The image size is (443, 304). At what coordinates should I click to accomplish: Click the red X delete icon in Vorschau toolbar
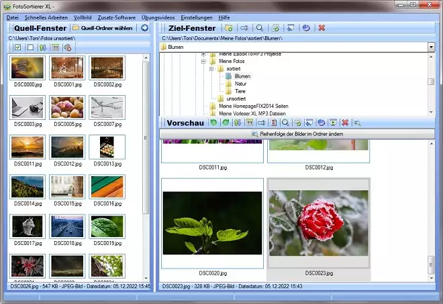pos(344,123)
